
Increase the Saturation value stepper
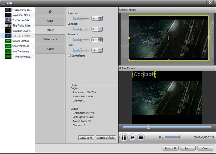[100, 38]
